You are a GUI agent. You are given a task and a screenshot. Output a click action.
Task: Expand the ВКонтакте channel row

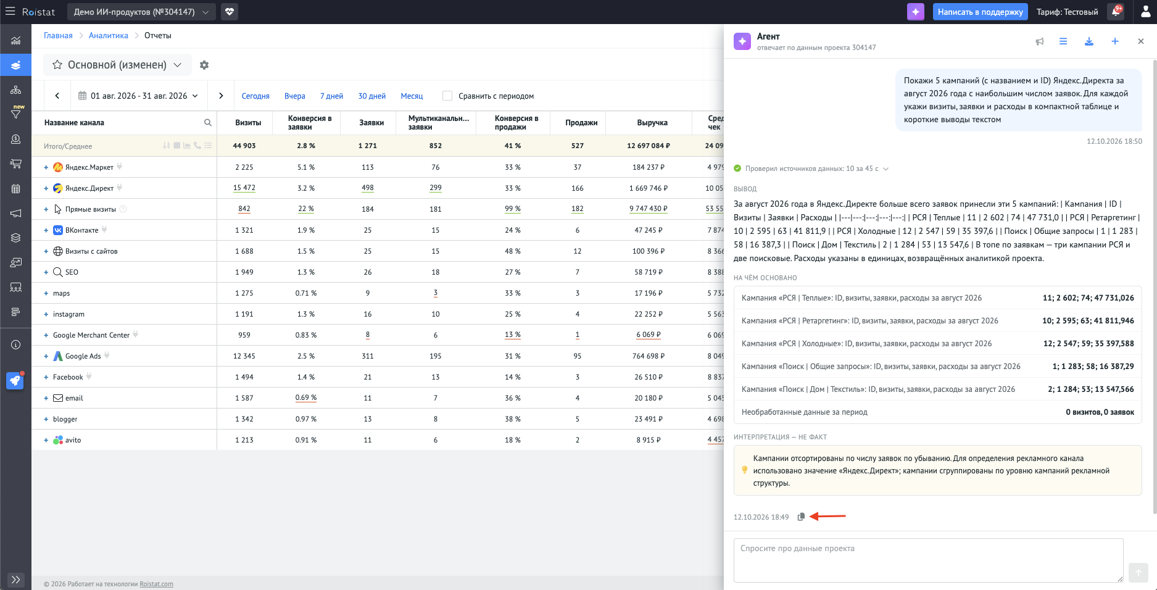[x=46, y=230]
